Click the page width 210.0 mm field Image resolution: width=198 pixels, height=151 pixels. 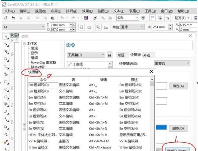60,25
